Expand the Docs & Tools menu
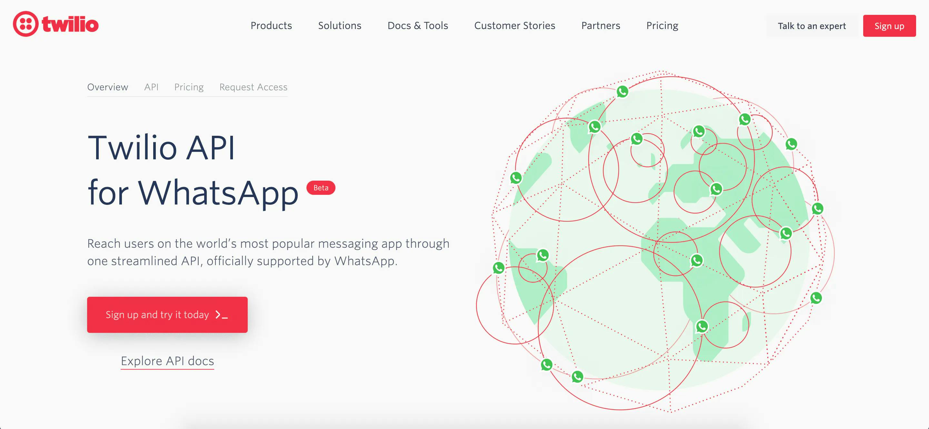The height and width of the screenshot is (429, 929). click(418, 25)
